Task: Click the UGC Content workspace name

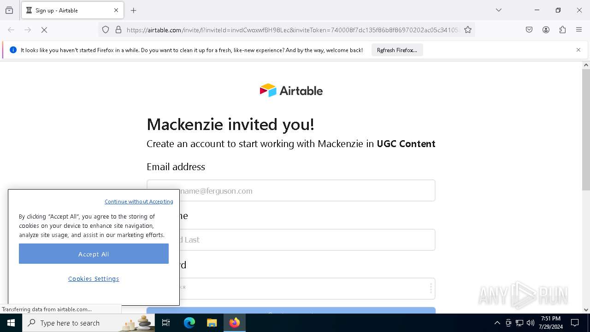Action: (x=406, y=144)
